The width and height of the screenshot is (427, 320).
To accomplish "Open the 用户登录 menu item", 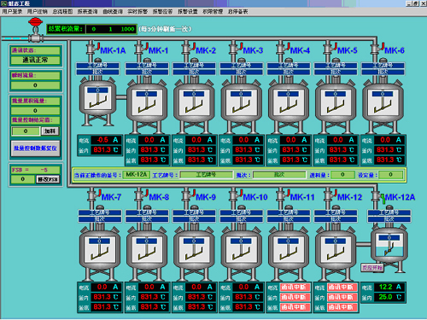I will pos(12,12).
